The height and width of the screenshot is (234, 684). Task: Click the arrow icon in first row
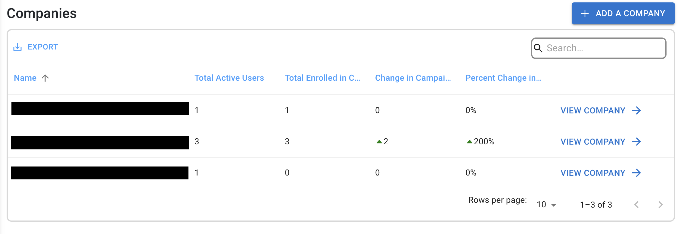tap(636, 110)
